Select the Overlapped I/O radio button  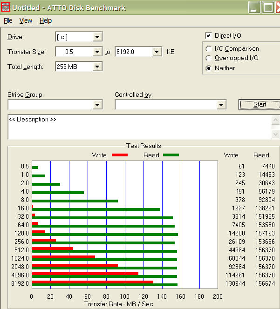pyautogui.click(x=208, y=58)
